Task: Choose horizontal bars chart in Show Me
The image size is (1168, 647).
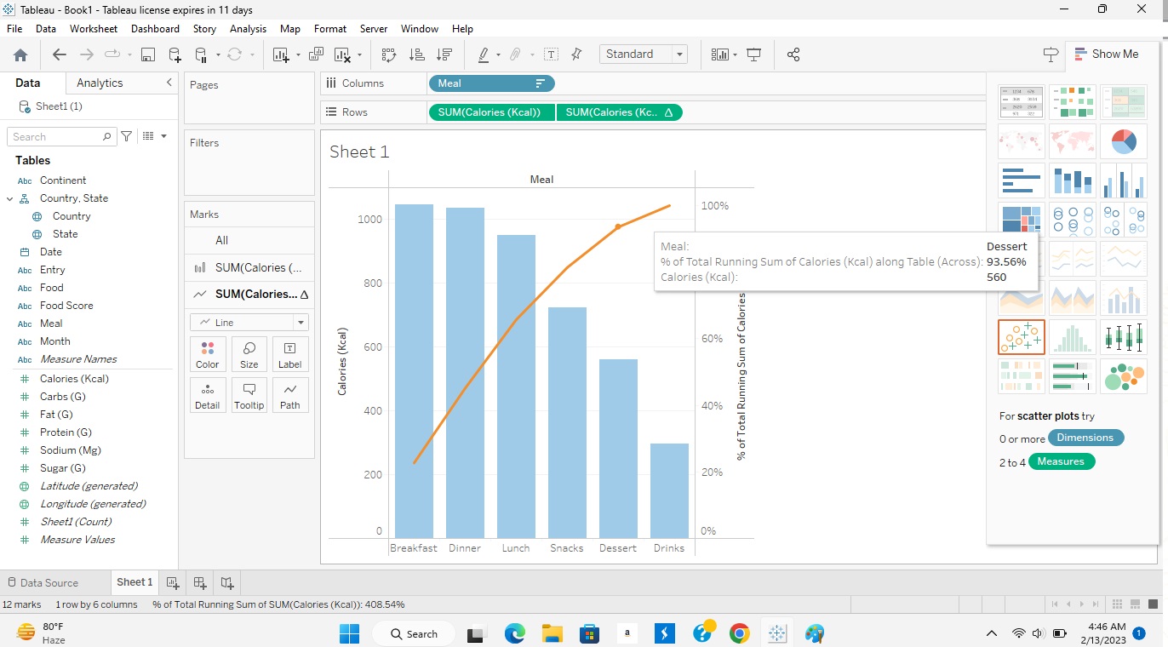Action: pos(1021,180)
